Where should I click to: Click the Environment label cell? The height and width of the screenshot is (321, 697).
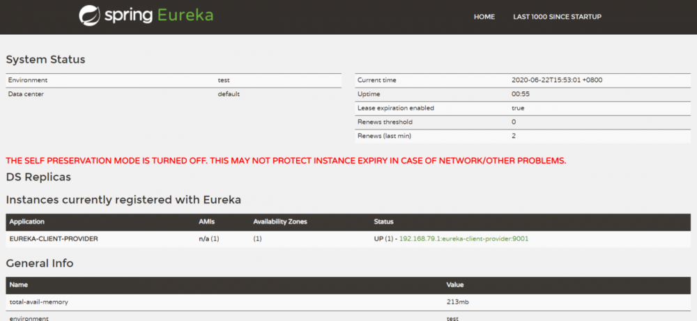point(28,80)
